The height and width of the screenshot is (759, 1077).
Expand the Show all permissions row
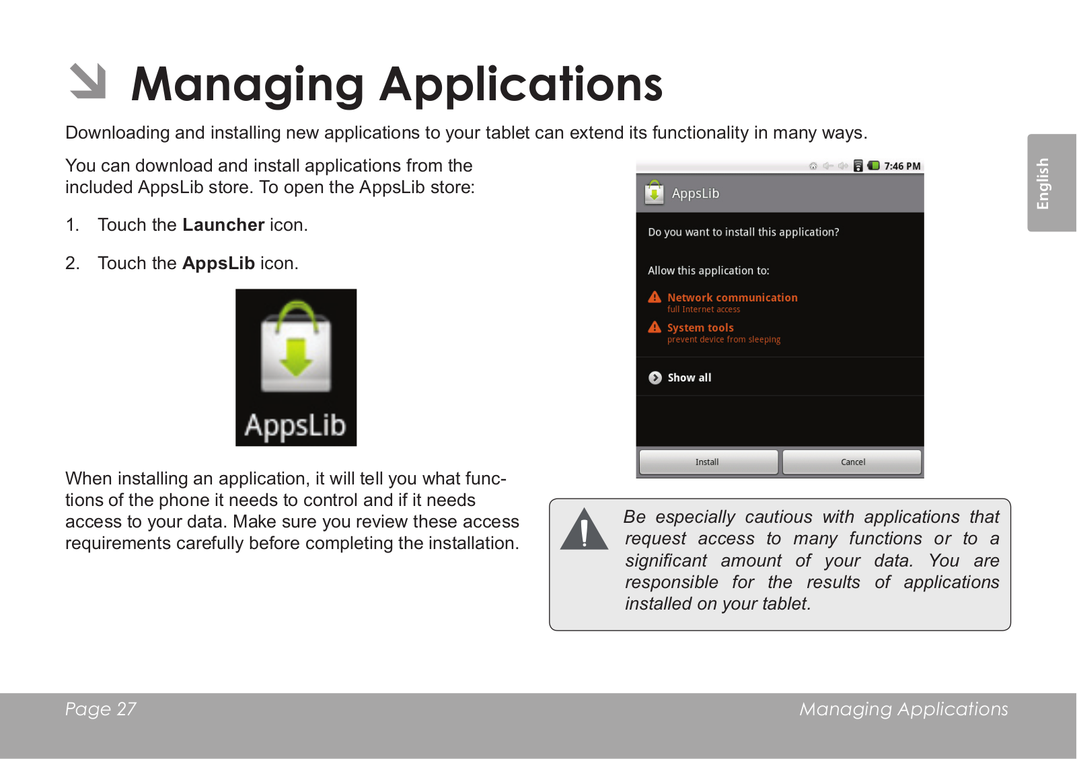click(x=780, y=377)
